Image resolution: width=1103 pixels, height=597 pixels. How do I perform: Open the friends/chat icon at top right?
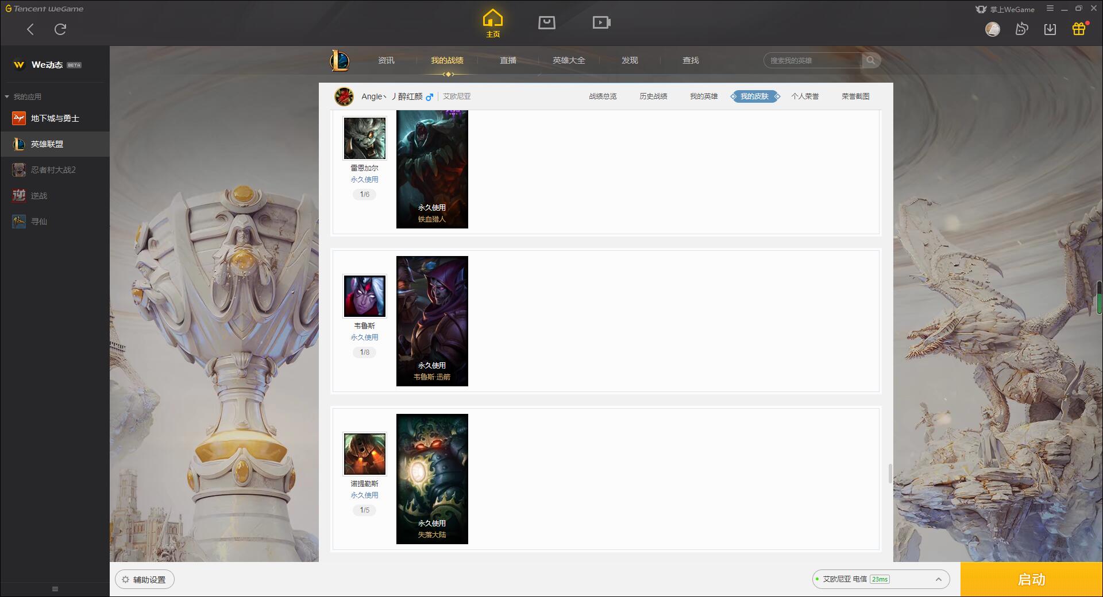[x=1021, y=29]
